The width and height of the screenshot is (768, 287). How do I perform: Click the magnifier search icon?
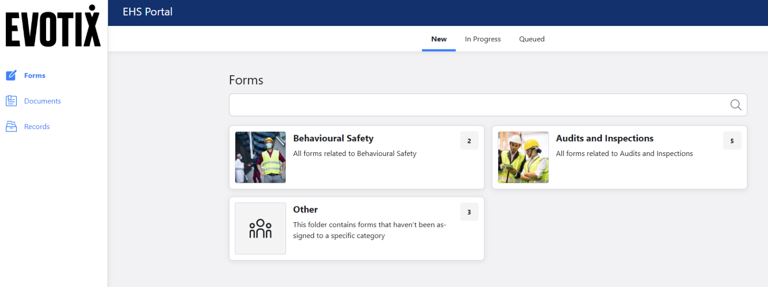click(x=736, y=105)
